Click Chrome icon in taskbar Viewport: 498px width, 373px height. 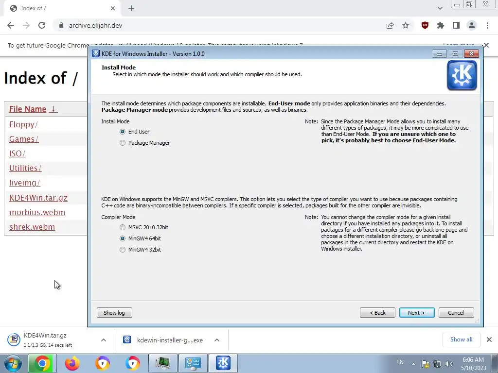(42, 363)
